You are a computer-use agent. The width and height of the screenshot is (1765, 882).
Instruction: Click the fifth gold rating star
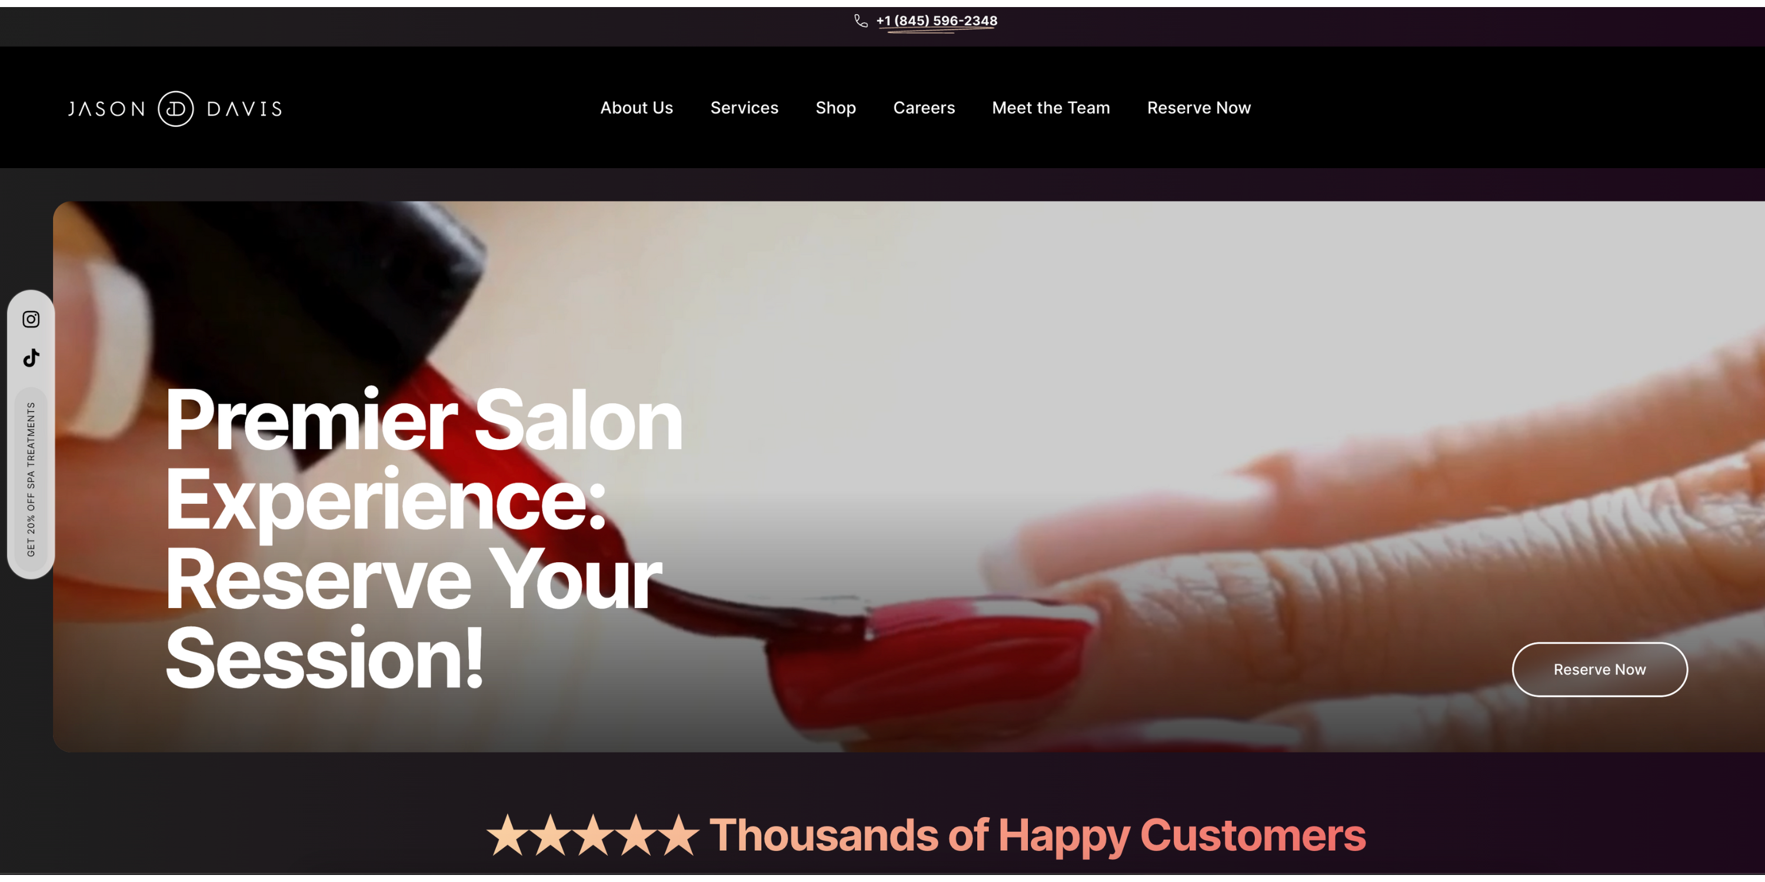(678, 835)
